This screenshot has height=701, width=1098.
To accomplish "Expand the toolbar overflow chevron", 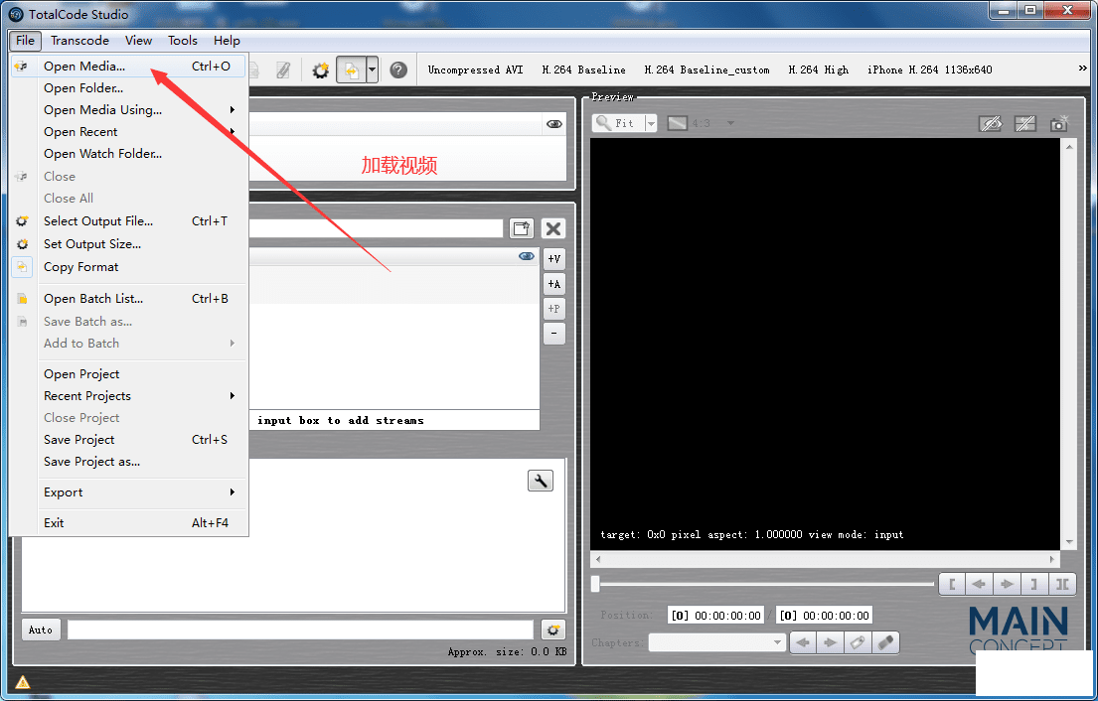I will click(x=1082, y=68).
